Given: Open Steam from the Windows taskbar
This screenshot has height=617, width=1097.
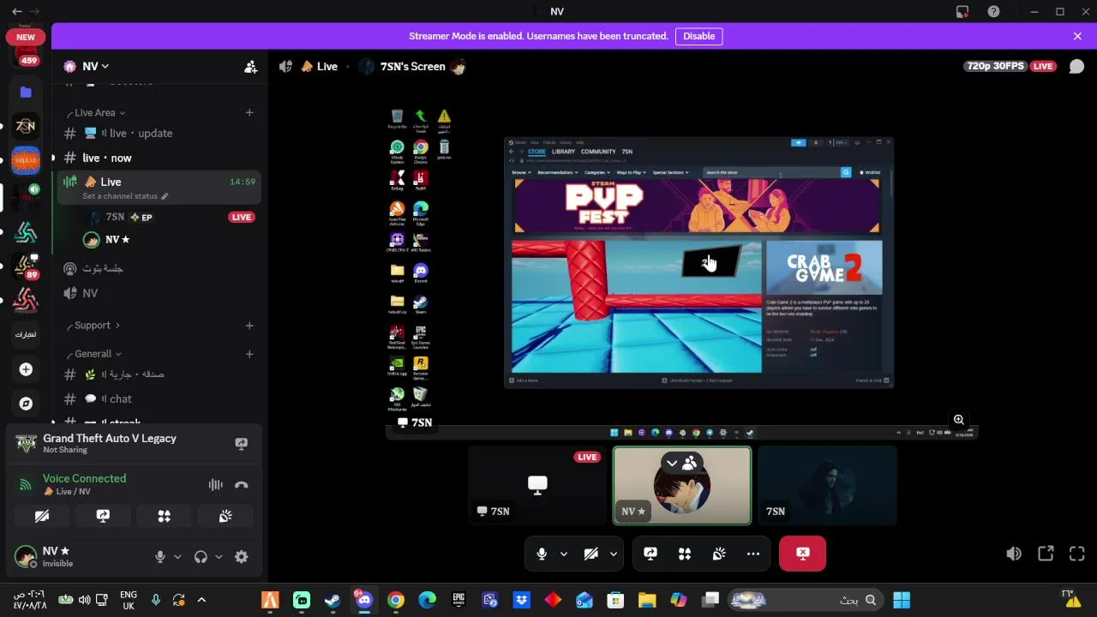Looking at the screenshot, I should tap(333, 600).
